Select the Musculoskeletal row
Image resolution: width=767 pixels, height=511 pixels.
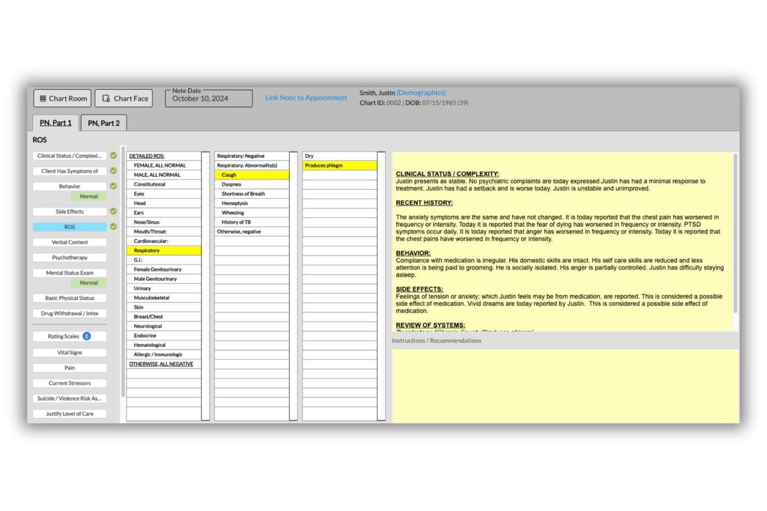tap(164, 298)
